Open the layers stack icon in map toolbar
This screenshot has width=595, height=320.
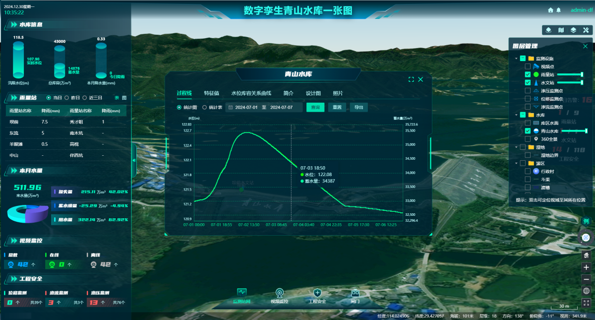click(x=573, y=30)
